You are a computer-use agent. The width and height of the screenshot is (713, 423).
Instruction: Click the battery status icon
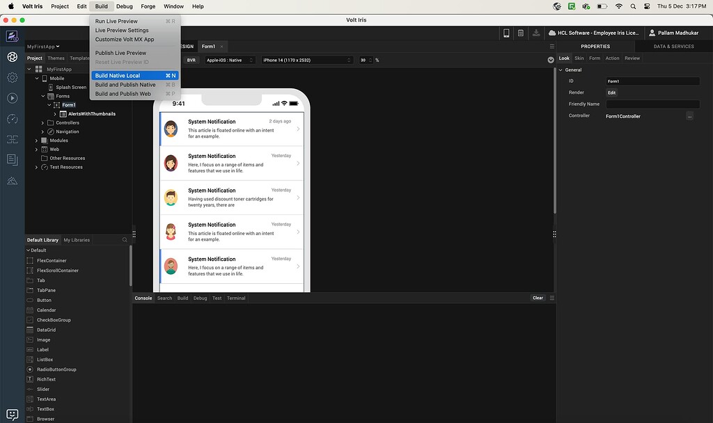coord(602,6)
